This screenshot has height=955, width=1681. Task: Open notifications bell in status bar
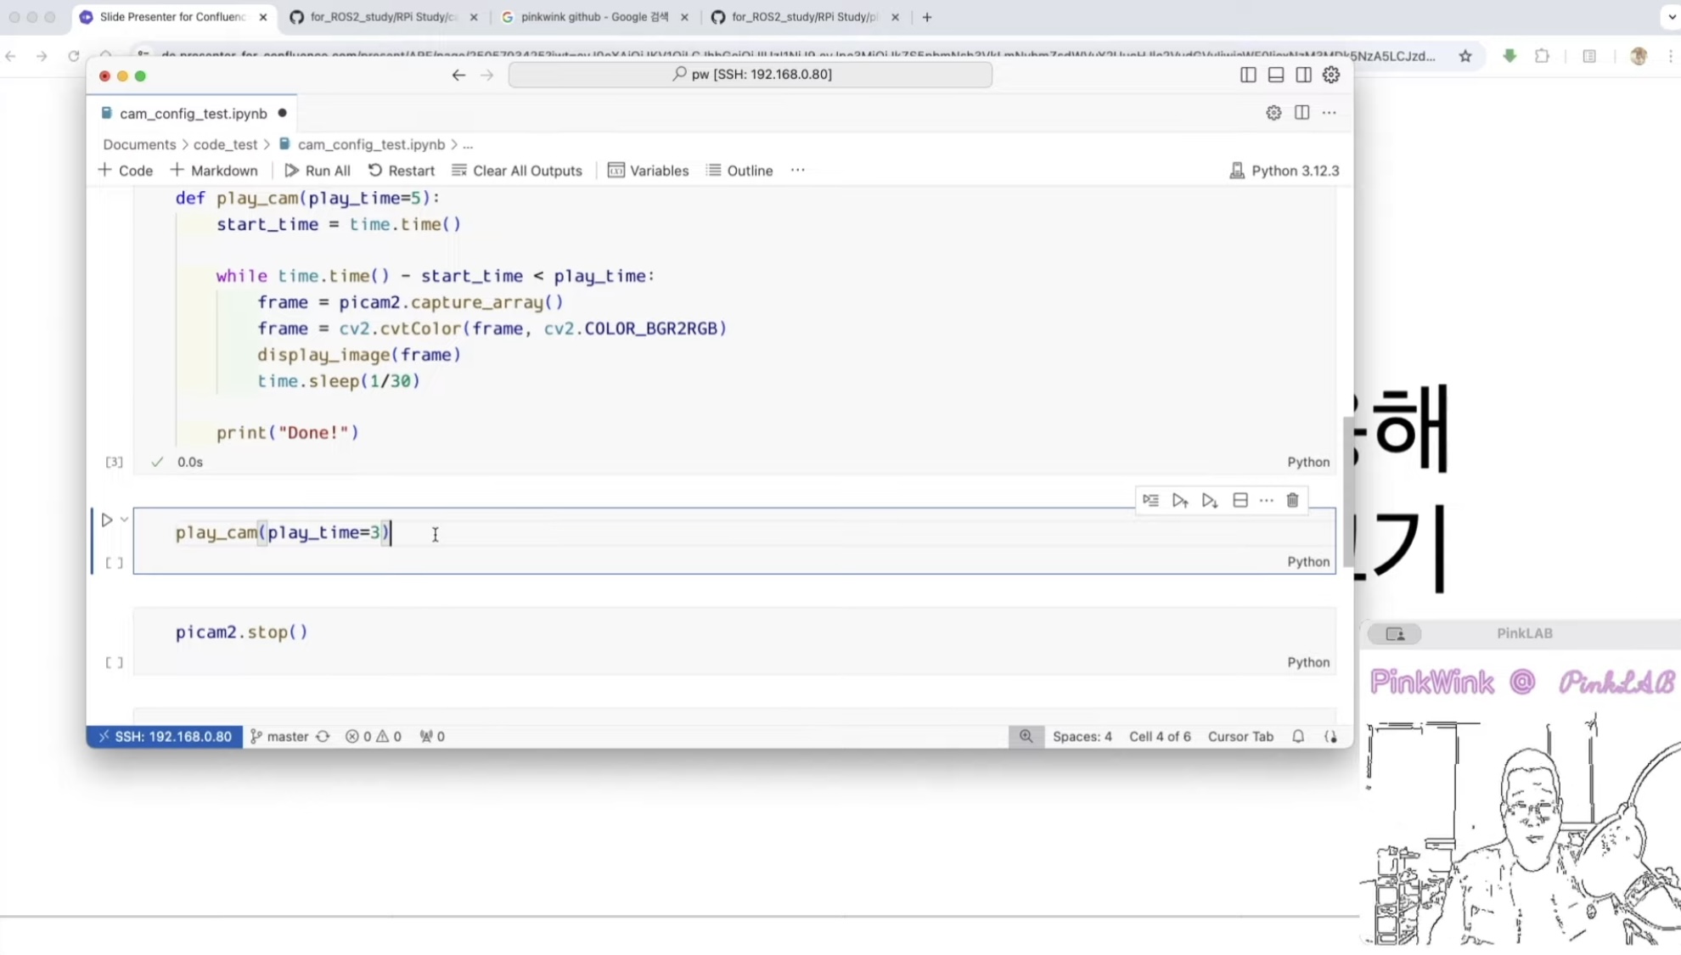(x=1298, y=736)
